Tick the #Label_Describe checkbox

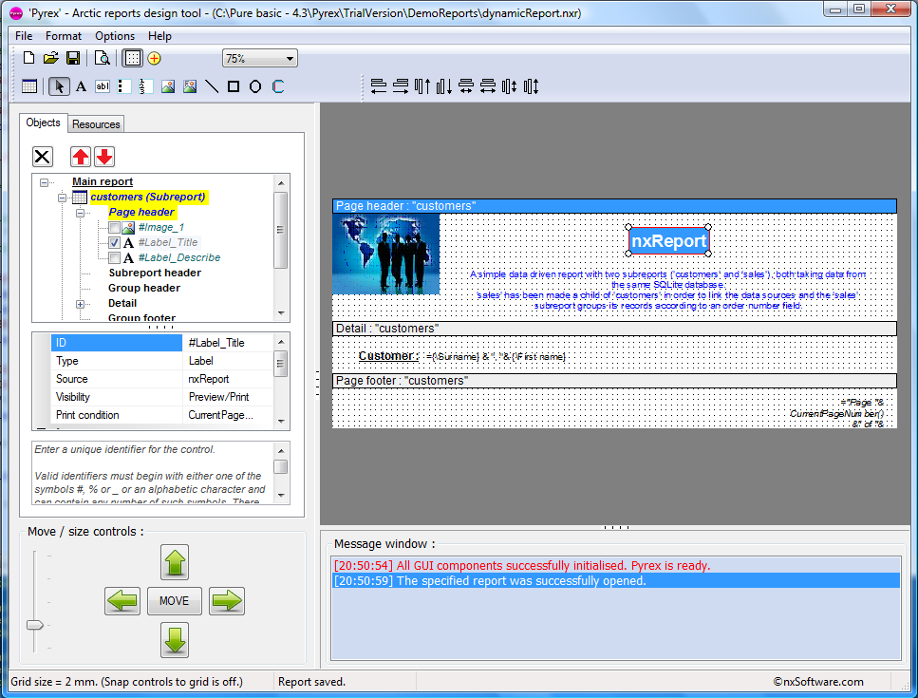click(114, 258)
